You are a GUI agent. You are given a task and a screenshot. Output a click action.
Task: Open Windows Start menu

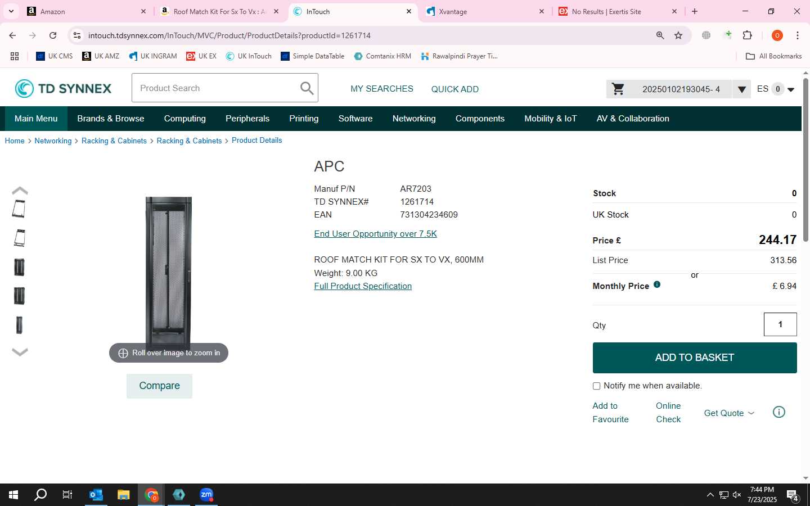tap(13, 495)
